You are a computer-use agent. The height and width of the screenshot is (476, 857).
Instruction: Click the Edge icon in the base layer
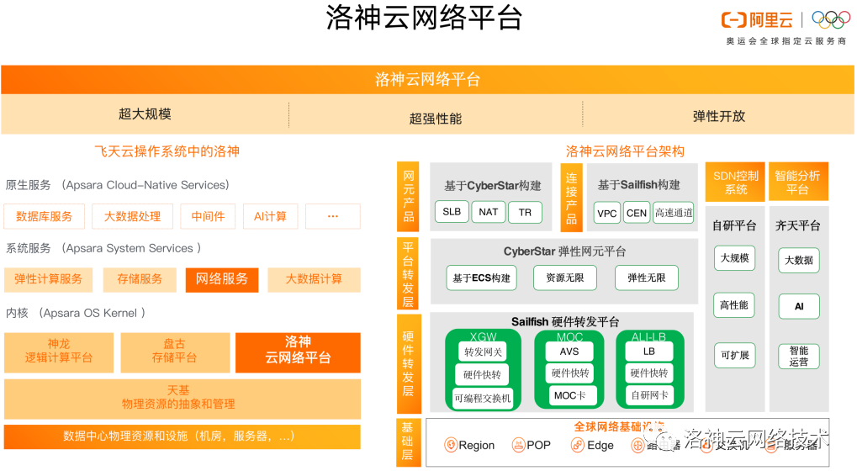tap(578, 445)
